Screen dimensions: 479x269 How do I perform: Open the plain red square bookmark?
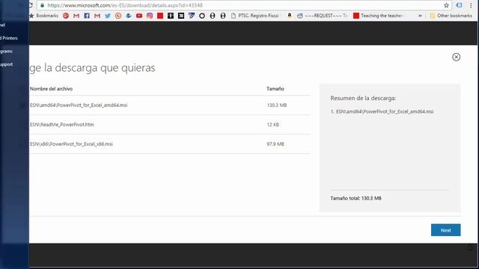click(159, 16)
